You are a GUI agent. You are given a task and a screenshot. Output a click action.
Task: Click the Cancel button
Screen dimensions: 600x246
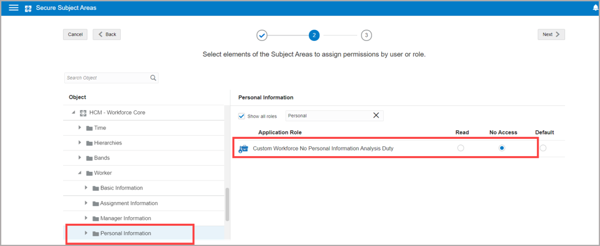coord(75,34)
